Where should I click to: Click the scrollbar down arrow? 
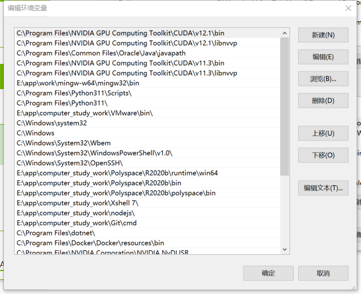(285, 249)
